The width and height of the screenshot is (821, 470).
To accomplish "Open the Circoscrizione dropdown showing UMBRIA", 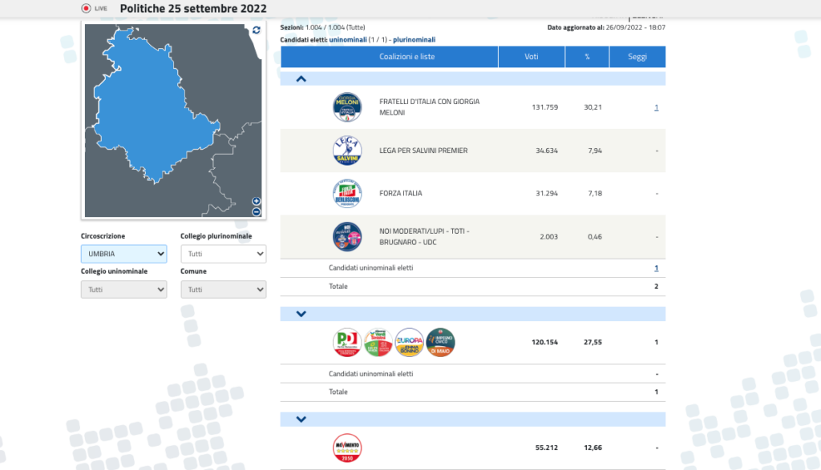I will pyautogui.click(x=124, y=254).
